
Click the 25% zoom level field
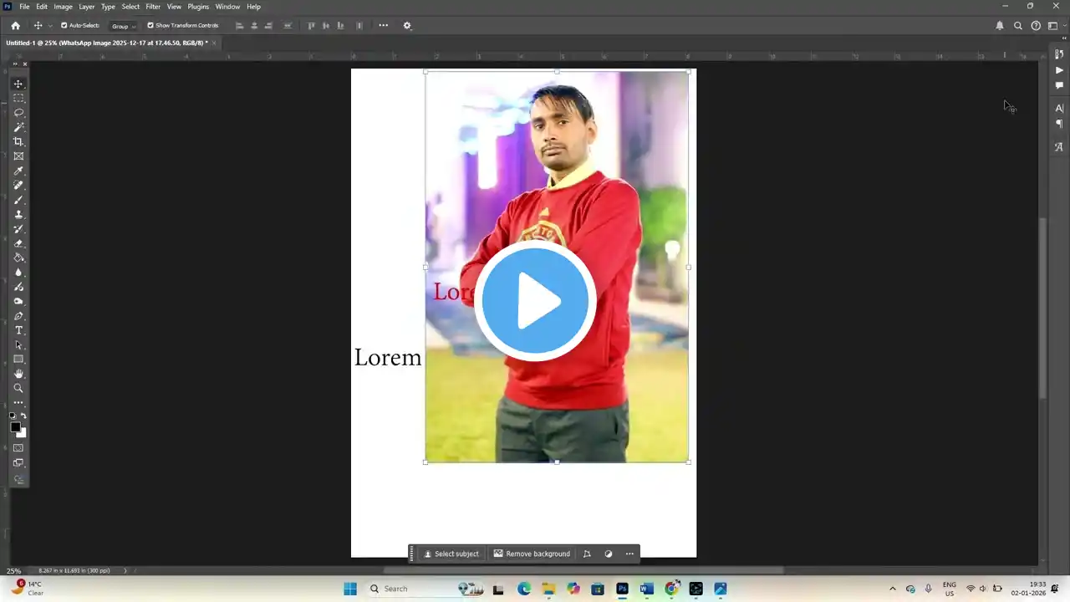coord(14,570)
